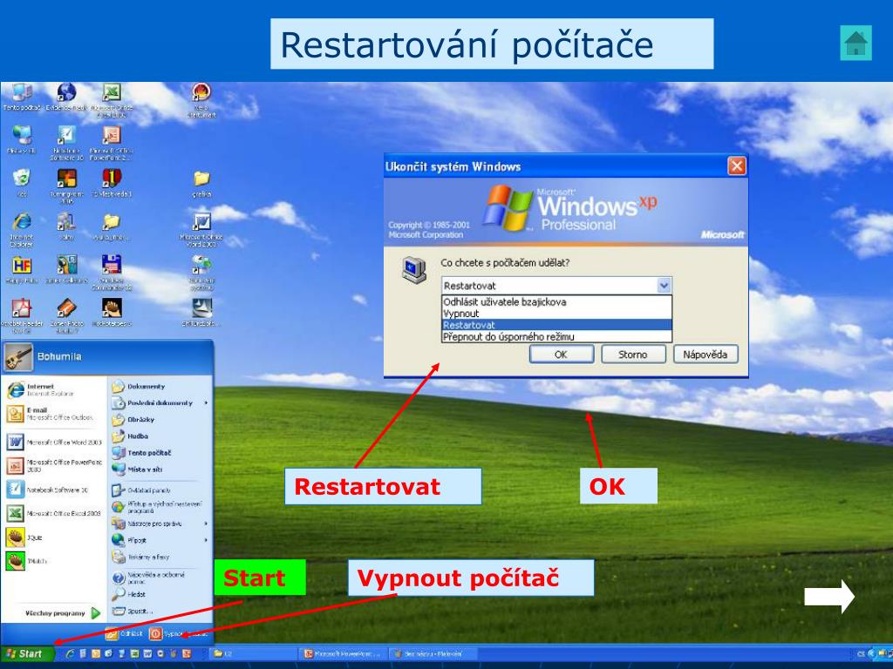Launch the Acrobat Reader desktop shortcut

click(x=22, y=315)
